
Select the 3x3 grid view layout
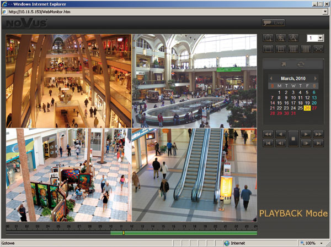293,49
